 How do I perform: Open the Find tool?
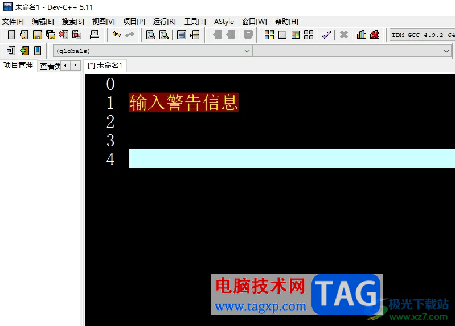tap(150, 35)
